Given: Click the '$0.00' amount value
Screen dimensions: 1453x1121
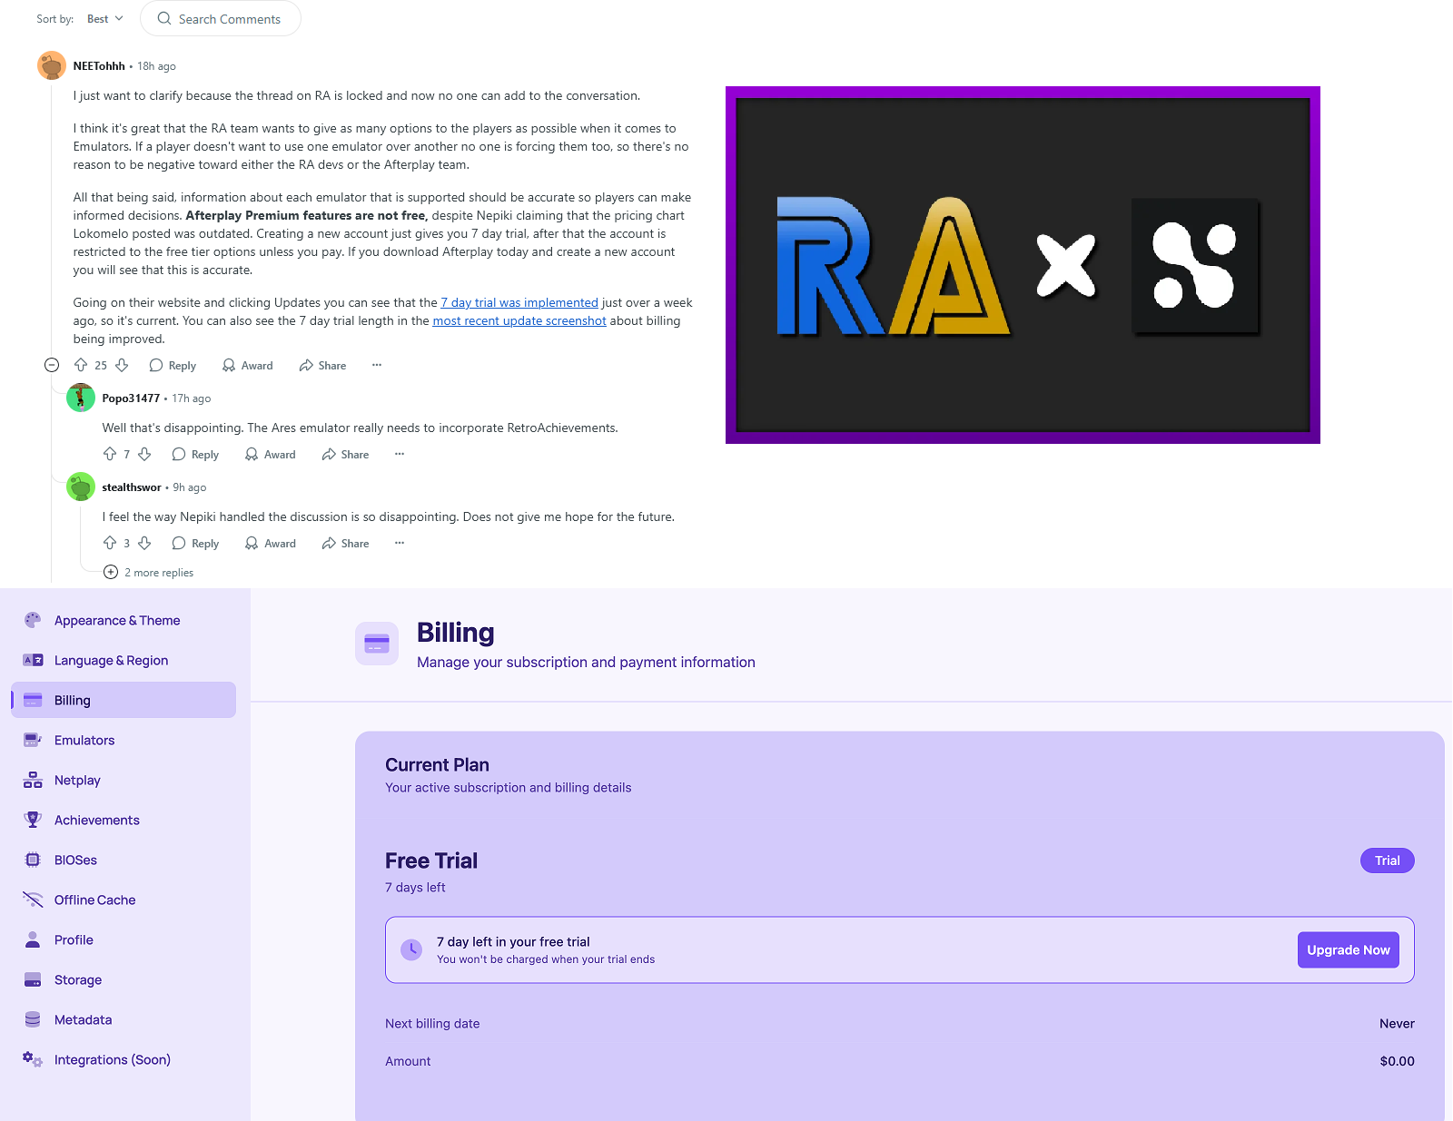Looking at the screenshot, I should click(1397, 1061).
